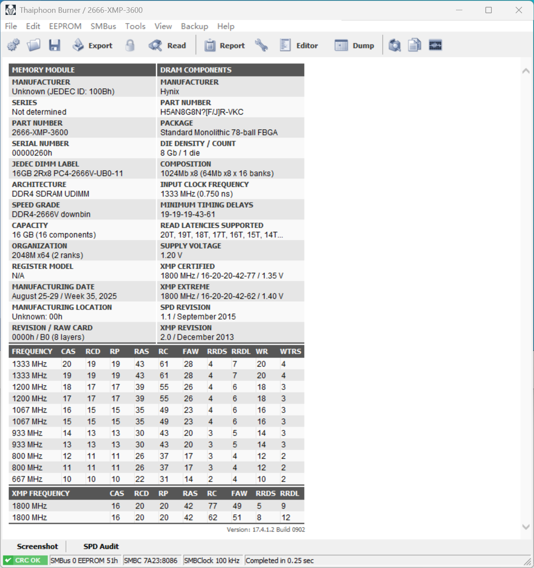Viewport: 534px width, 568px height.
Task: Open the File menu
Action: point(11,26)
